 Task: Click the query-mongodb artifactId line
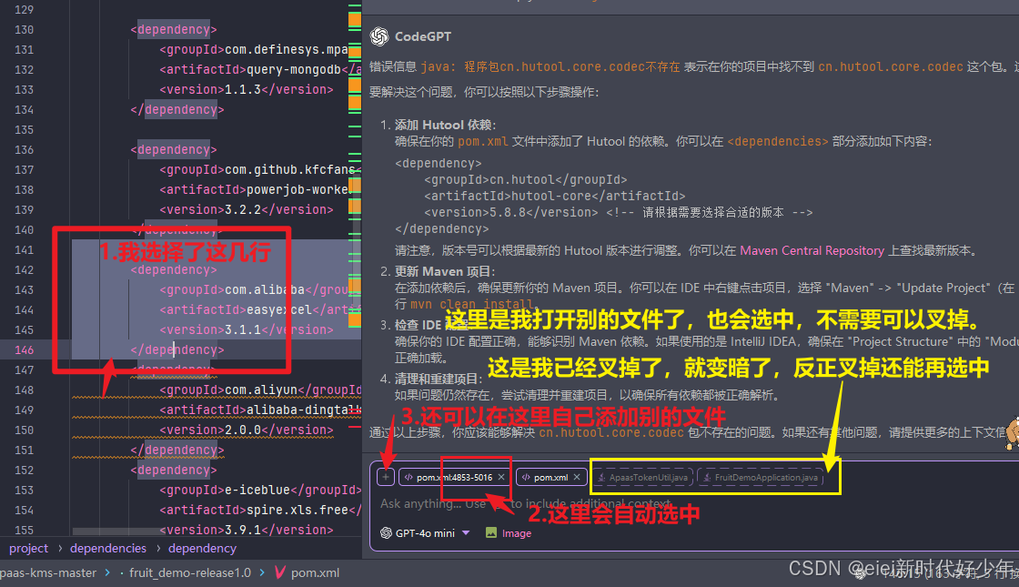[260, 69]
